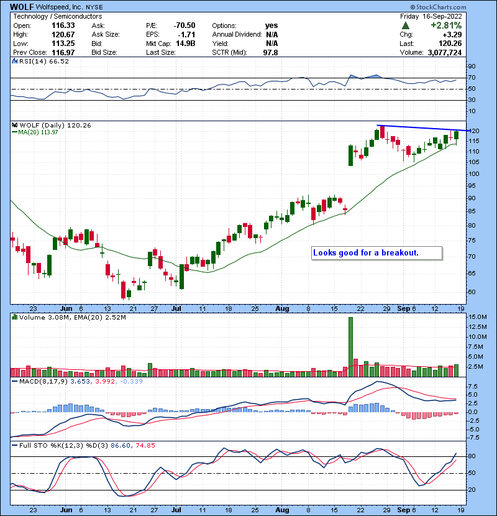Click the Full STO legend line marker
The width and height of the screenshot is (497, 516).
pos(14,446)
